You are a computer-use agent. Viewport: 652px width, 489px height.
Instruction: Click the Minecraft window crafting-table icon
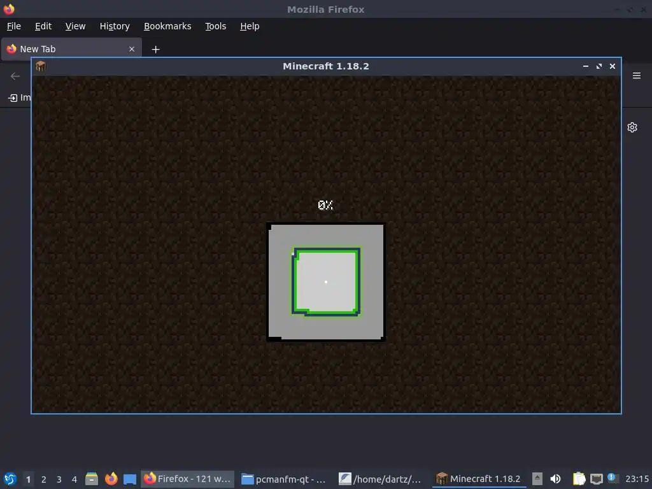[x=40, y=66]
